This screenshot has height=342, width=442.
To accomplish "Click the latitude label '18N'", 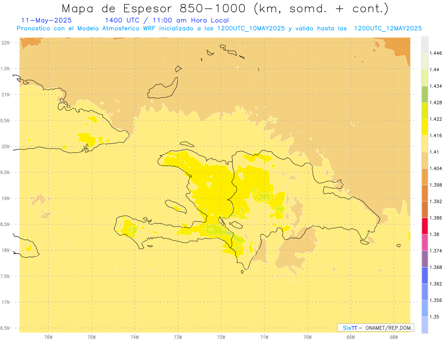I will tap(6, 251).
